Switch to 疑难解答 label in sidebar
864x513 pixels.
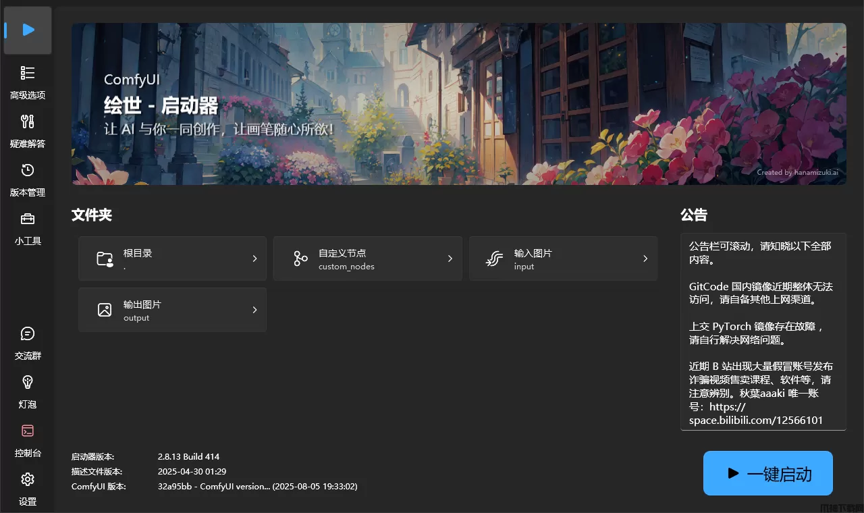[x=28, y=144]
